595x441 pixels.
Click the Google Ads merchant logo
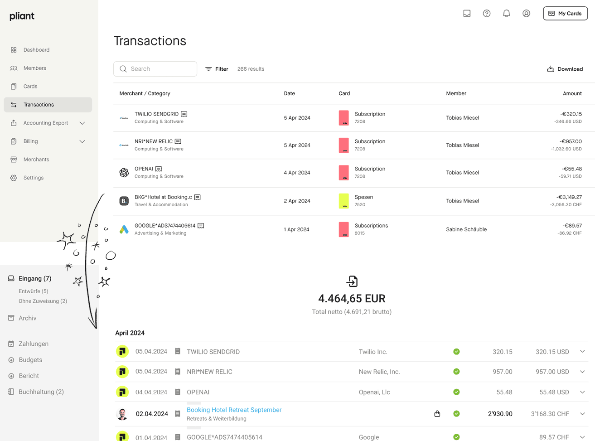point(124,229)
